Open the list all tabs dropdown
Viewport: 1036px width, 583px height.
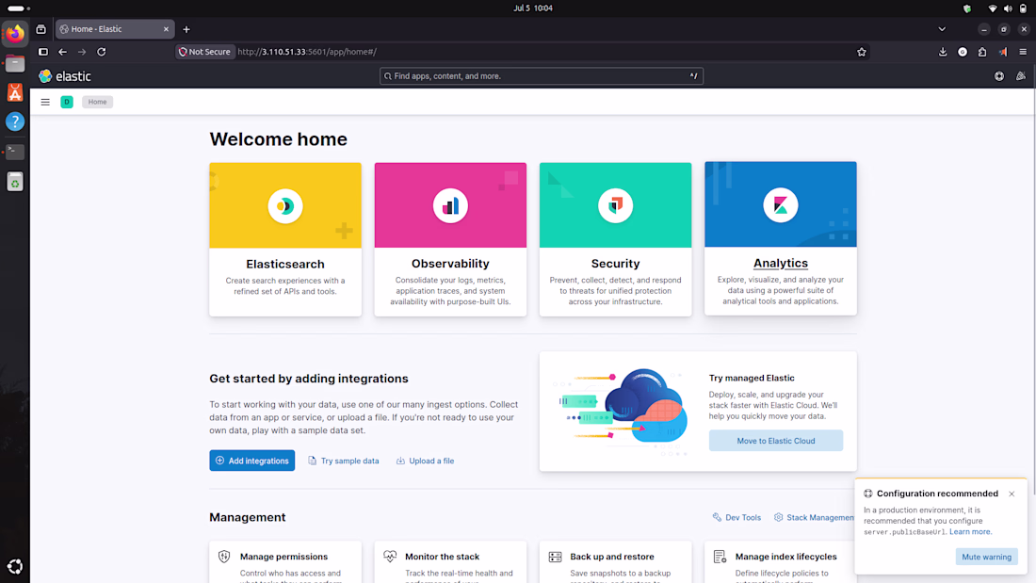tap(942, 29)
